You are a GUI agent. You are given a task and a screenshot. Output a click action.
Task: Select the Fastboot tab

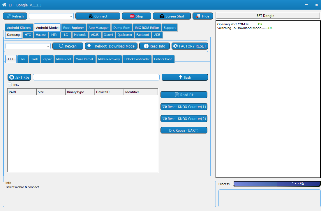pos(143,35)
